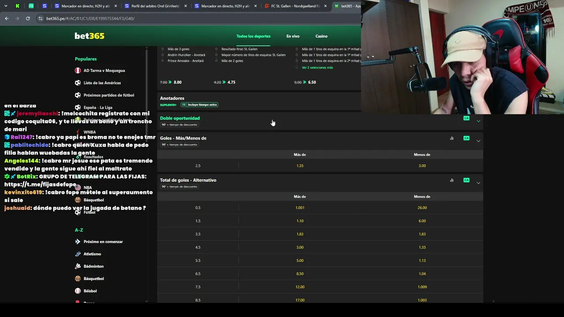Open the Béisbol baseball icon
This screenshot has width=564, height=317.
tap(78, 291)
